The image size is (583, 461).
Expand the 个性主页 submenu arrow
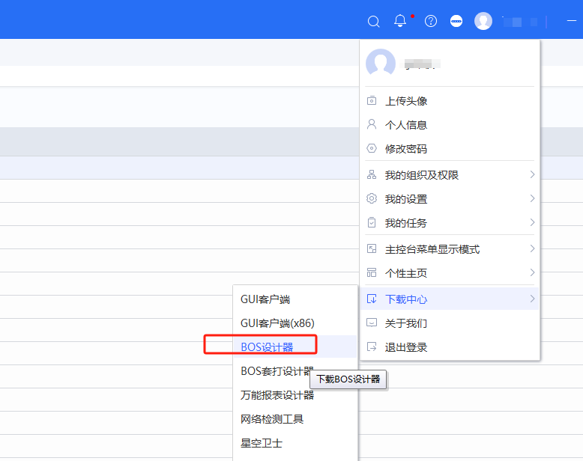point(532,273)
